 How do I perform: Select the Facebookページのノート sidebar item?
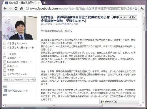point(17,62)
